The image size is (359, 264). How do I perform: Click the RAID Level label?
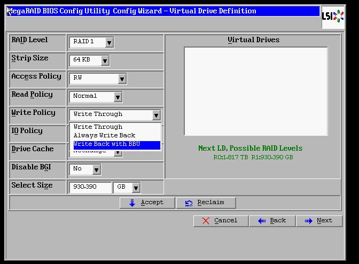point(29,40)
